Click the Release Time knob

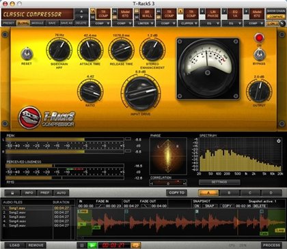click(x=122, y=50)
